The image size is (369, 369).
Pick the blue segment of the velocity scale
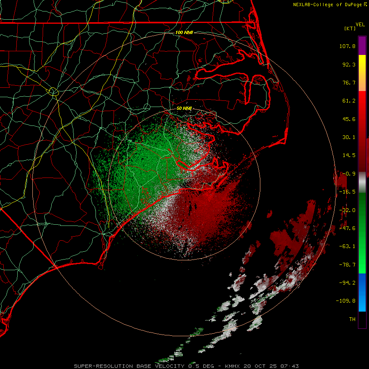(362, 292)
